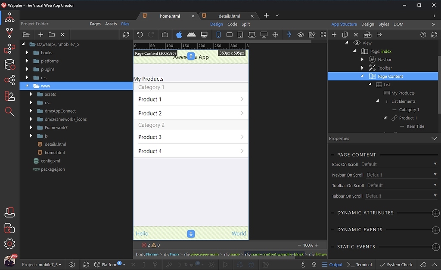
Task: Toggle the preview eye icon in toolbar
Action: point(301,35)
